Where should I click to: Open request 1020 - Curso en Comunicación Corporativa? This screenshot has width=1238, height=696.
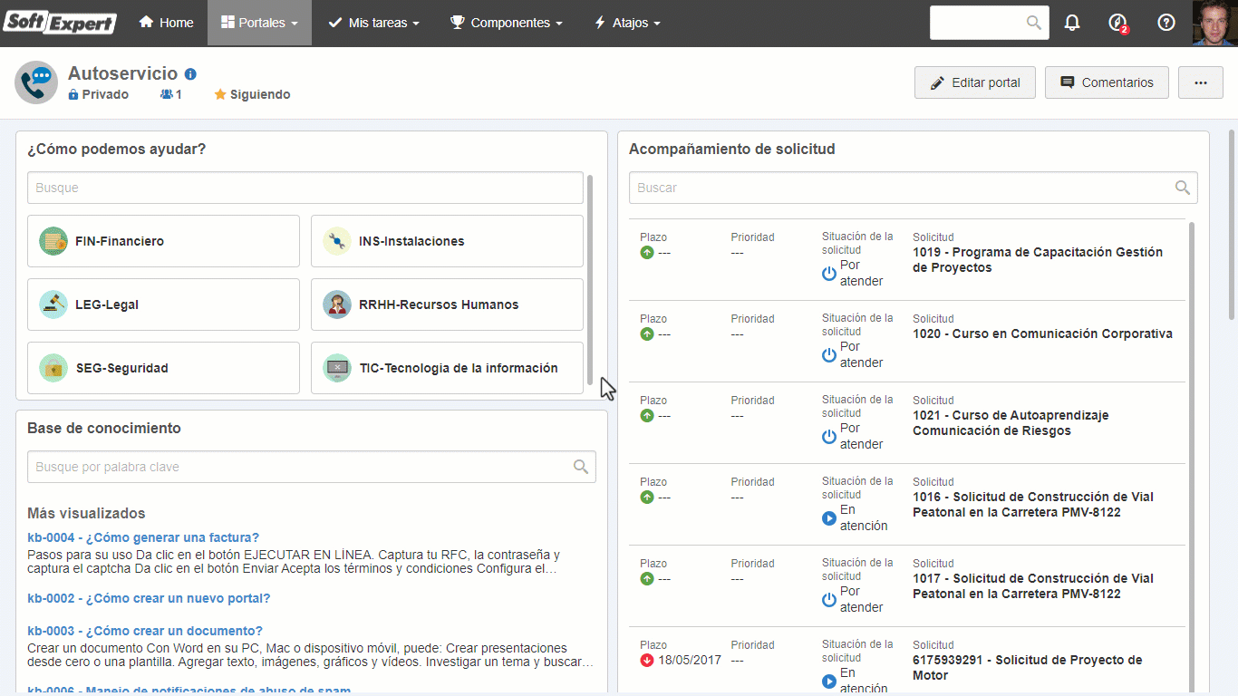click(x=1042, y=333)
